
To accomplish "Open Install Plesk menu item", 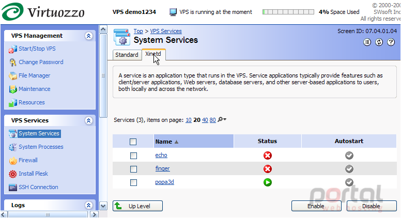I will (33, 174).
